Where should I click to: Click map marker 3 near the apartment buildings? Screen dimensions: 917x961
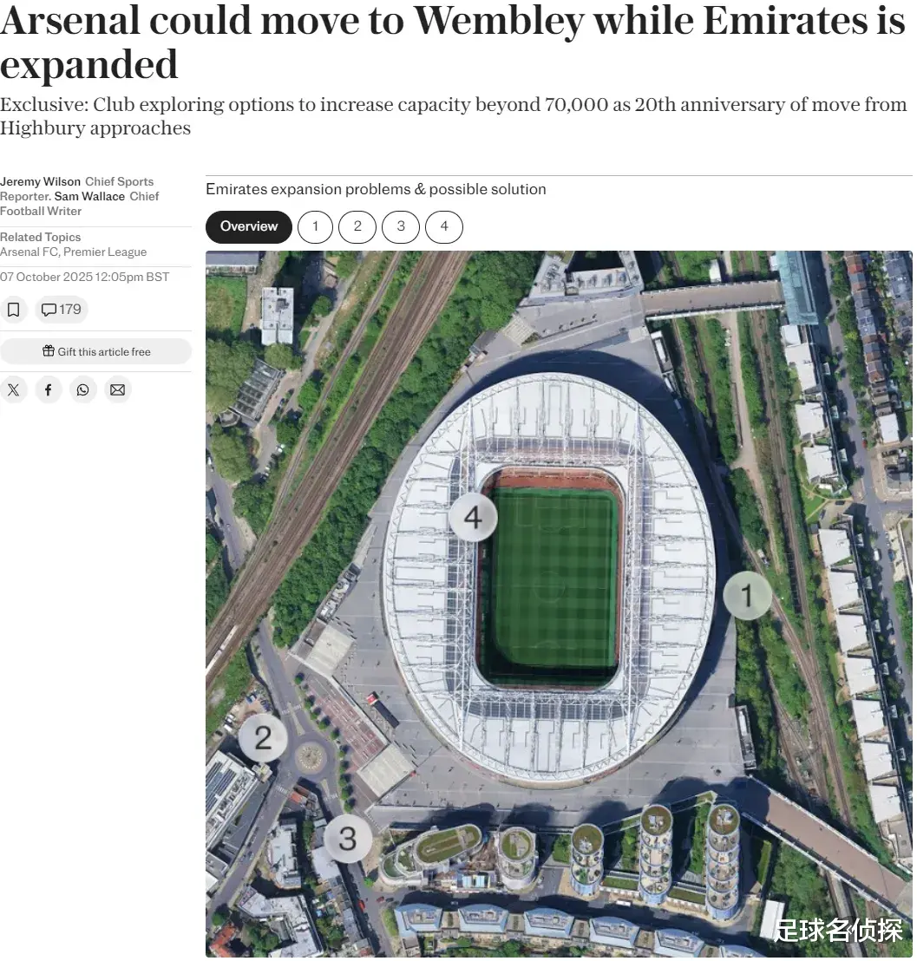[x=347, y=839]
